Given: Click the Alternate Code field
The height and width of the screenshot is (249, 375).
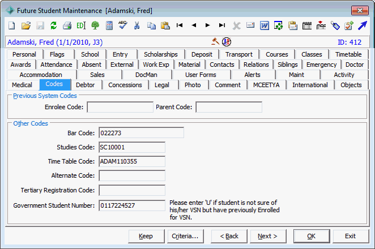Looking at the screenshot, I should (x=132, y=175).
